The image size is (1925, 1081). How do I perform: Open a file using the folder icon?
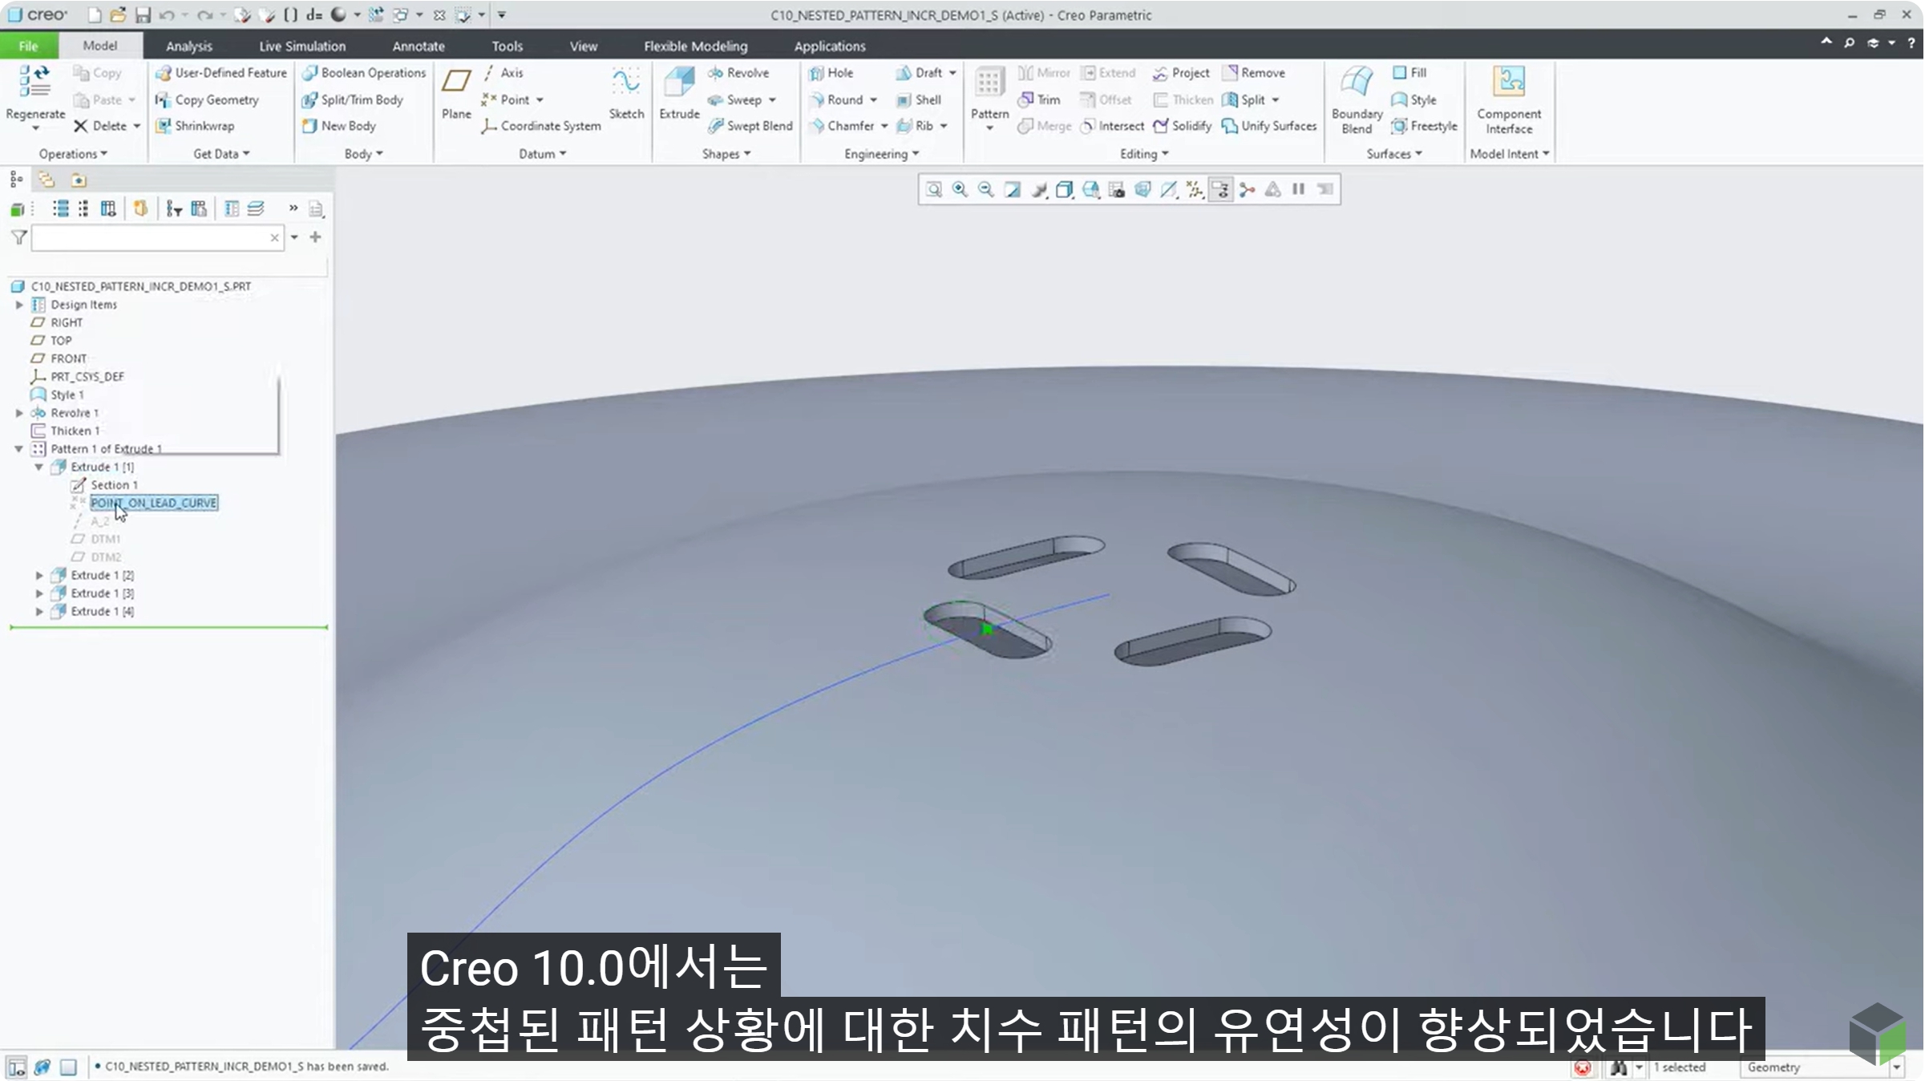click(118, 15)
